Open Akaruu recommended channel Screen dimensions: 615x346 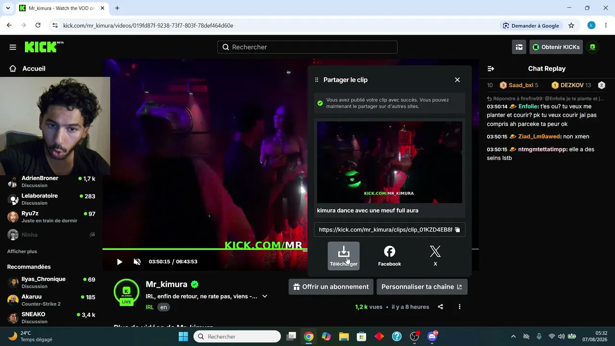click(51, 300)
